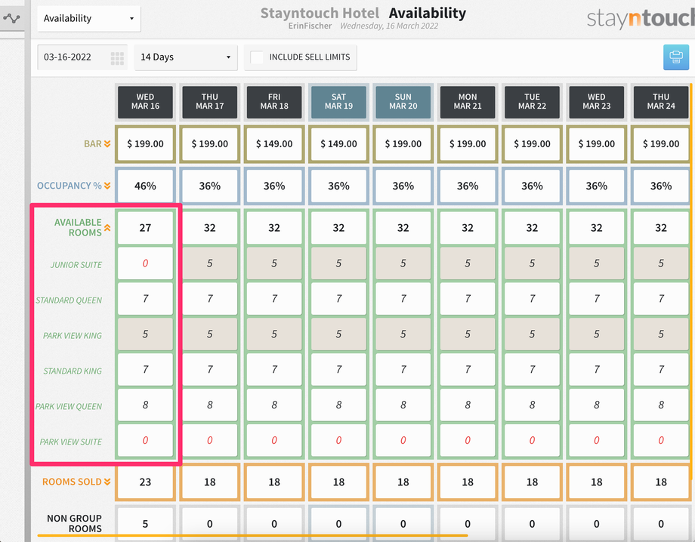Click the $ 149.00 BAR rate for Mar 19

[338, 144]
